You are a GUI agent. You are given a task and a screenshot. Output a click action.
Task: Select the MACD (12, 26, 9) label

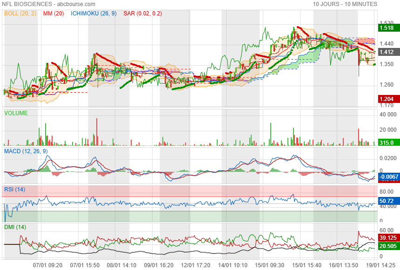[x=26, y=151]
